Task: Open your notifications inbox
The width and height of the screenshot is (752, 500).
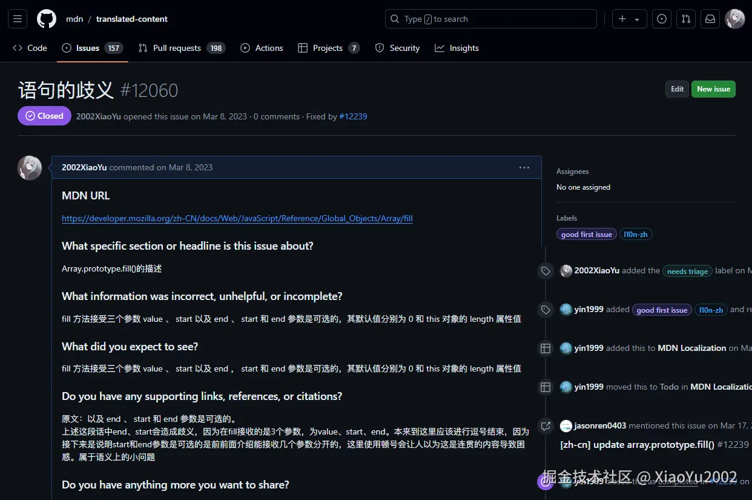Action: point(710,18)
